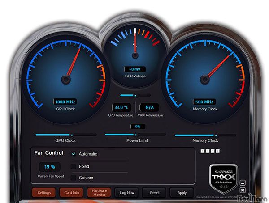Click the 0% power limit value
Image resolution: width=269 pixels, height=203 pixels.
tap(138, 127)
